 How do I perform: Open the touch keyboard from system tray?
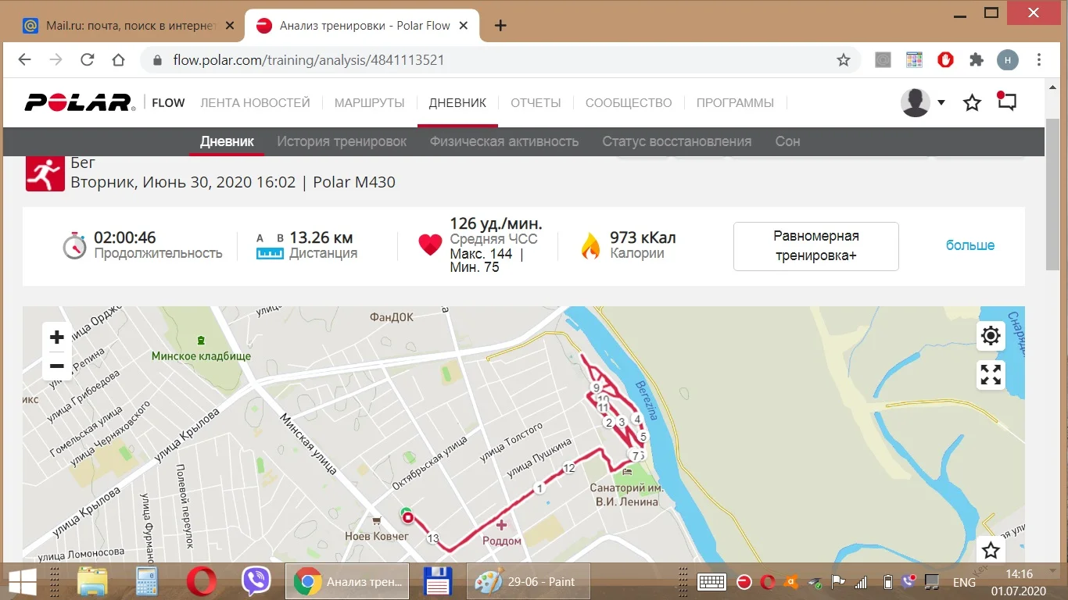tap(711, 581)
